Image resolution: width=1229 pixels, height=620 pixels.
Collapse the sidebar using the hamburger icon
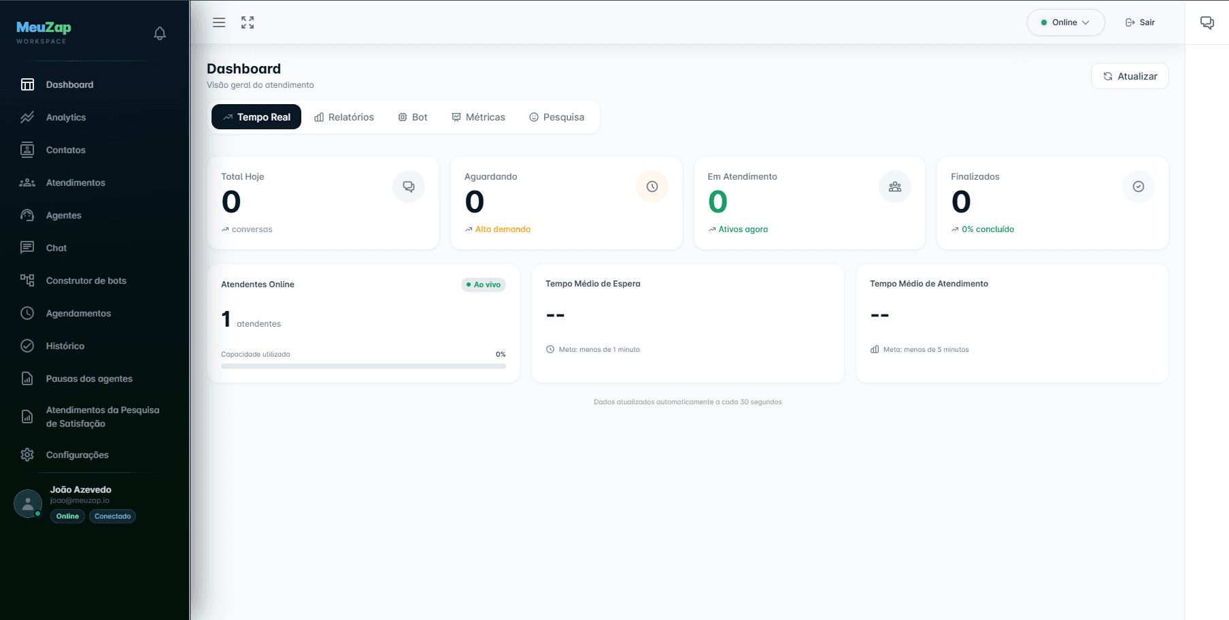[218, 22]
